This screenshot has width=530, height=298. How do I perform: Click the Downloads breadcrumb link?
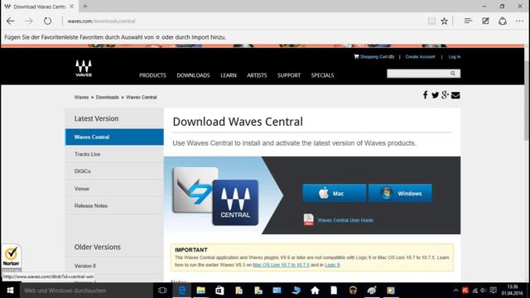pos(107,98)
